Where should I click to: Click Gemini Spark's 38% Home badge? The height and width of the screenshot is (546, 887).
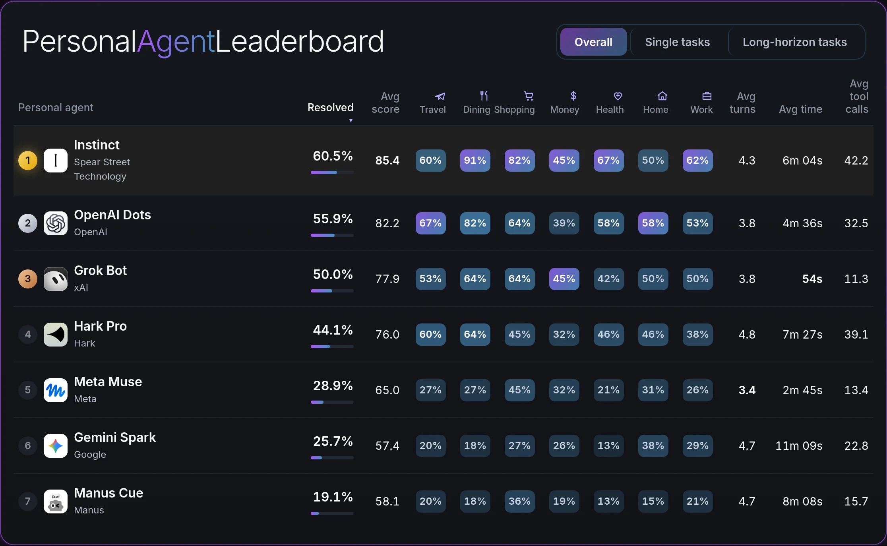(653, 446)
